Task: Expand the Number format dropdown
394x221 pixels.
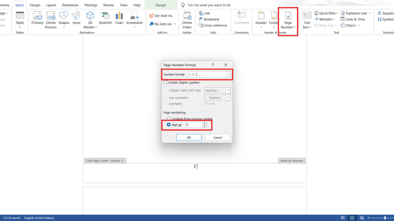Action: [x=228, y=75]
